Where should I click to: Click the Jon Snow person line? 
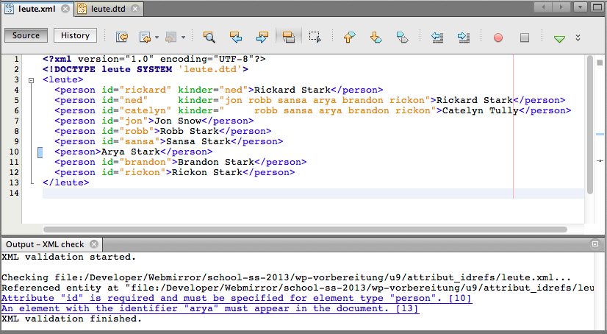point(154,121)
